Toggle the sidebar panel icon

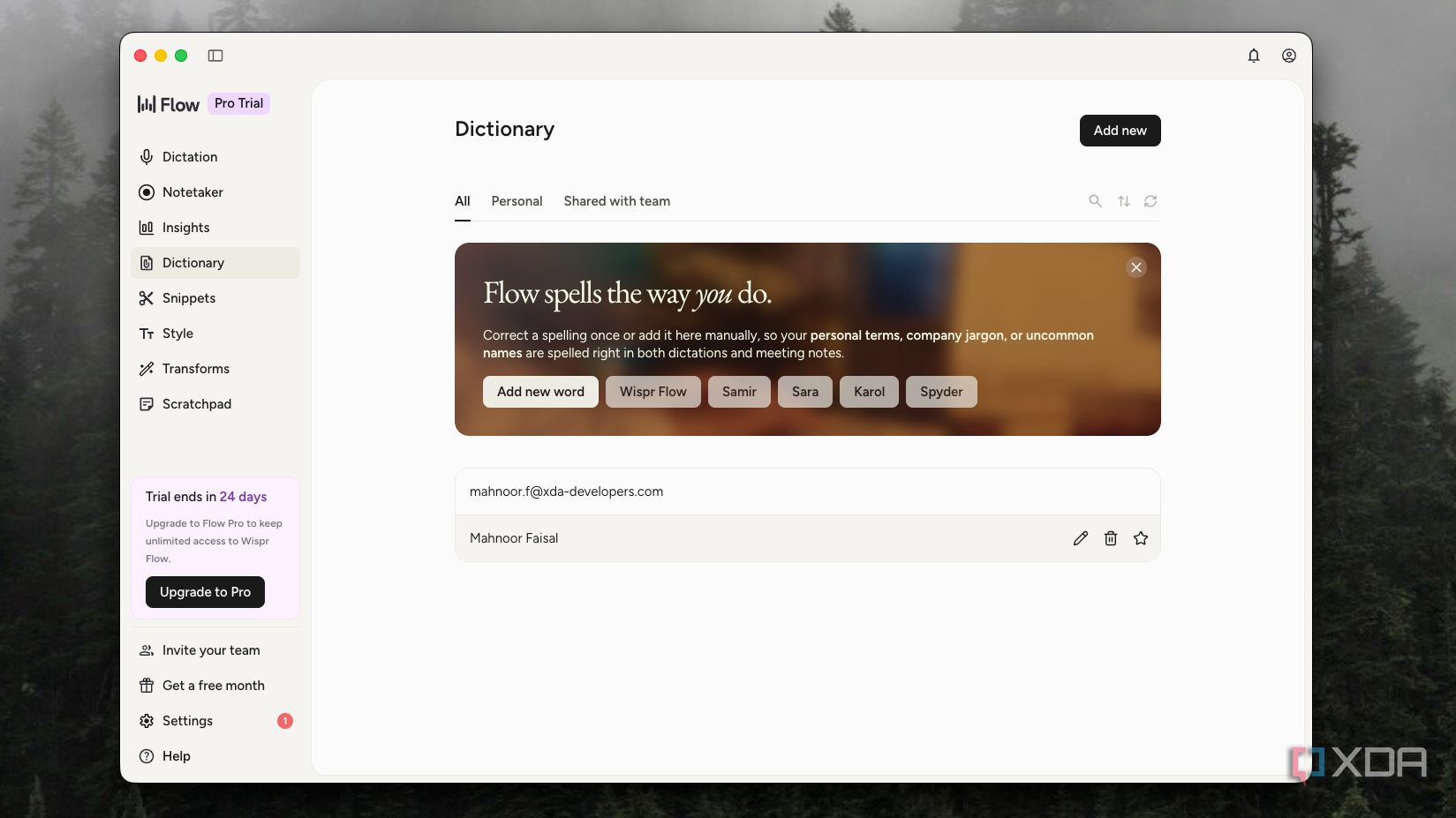pyautogui.click(x=215, y=56)
